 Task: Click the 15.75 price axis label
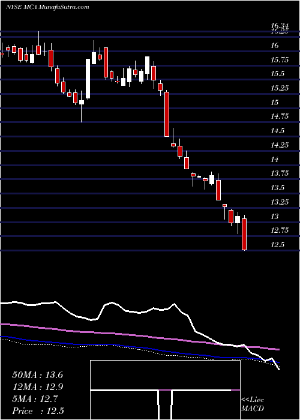click(280, 60)
